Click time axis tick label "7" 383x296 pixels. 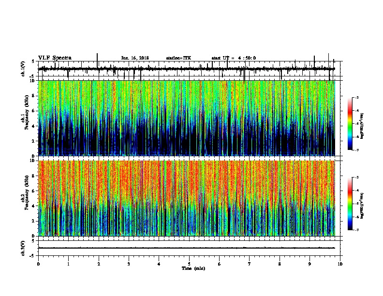tap(250, 264)
